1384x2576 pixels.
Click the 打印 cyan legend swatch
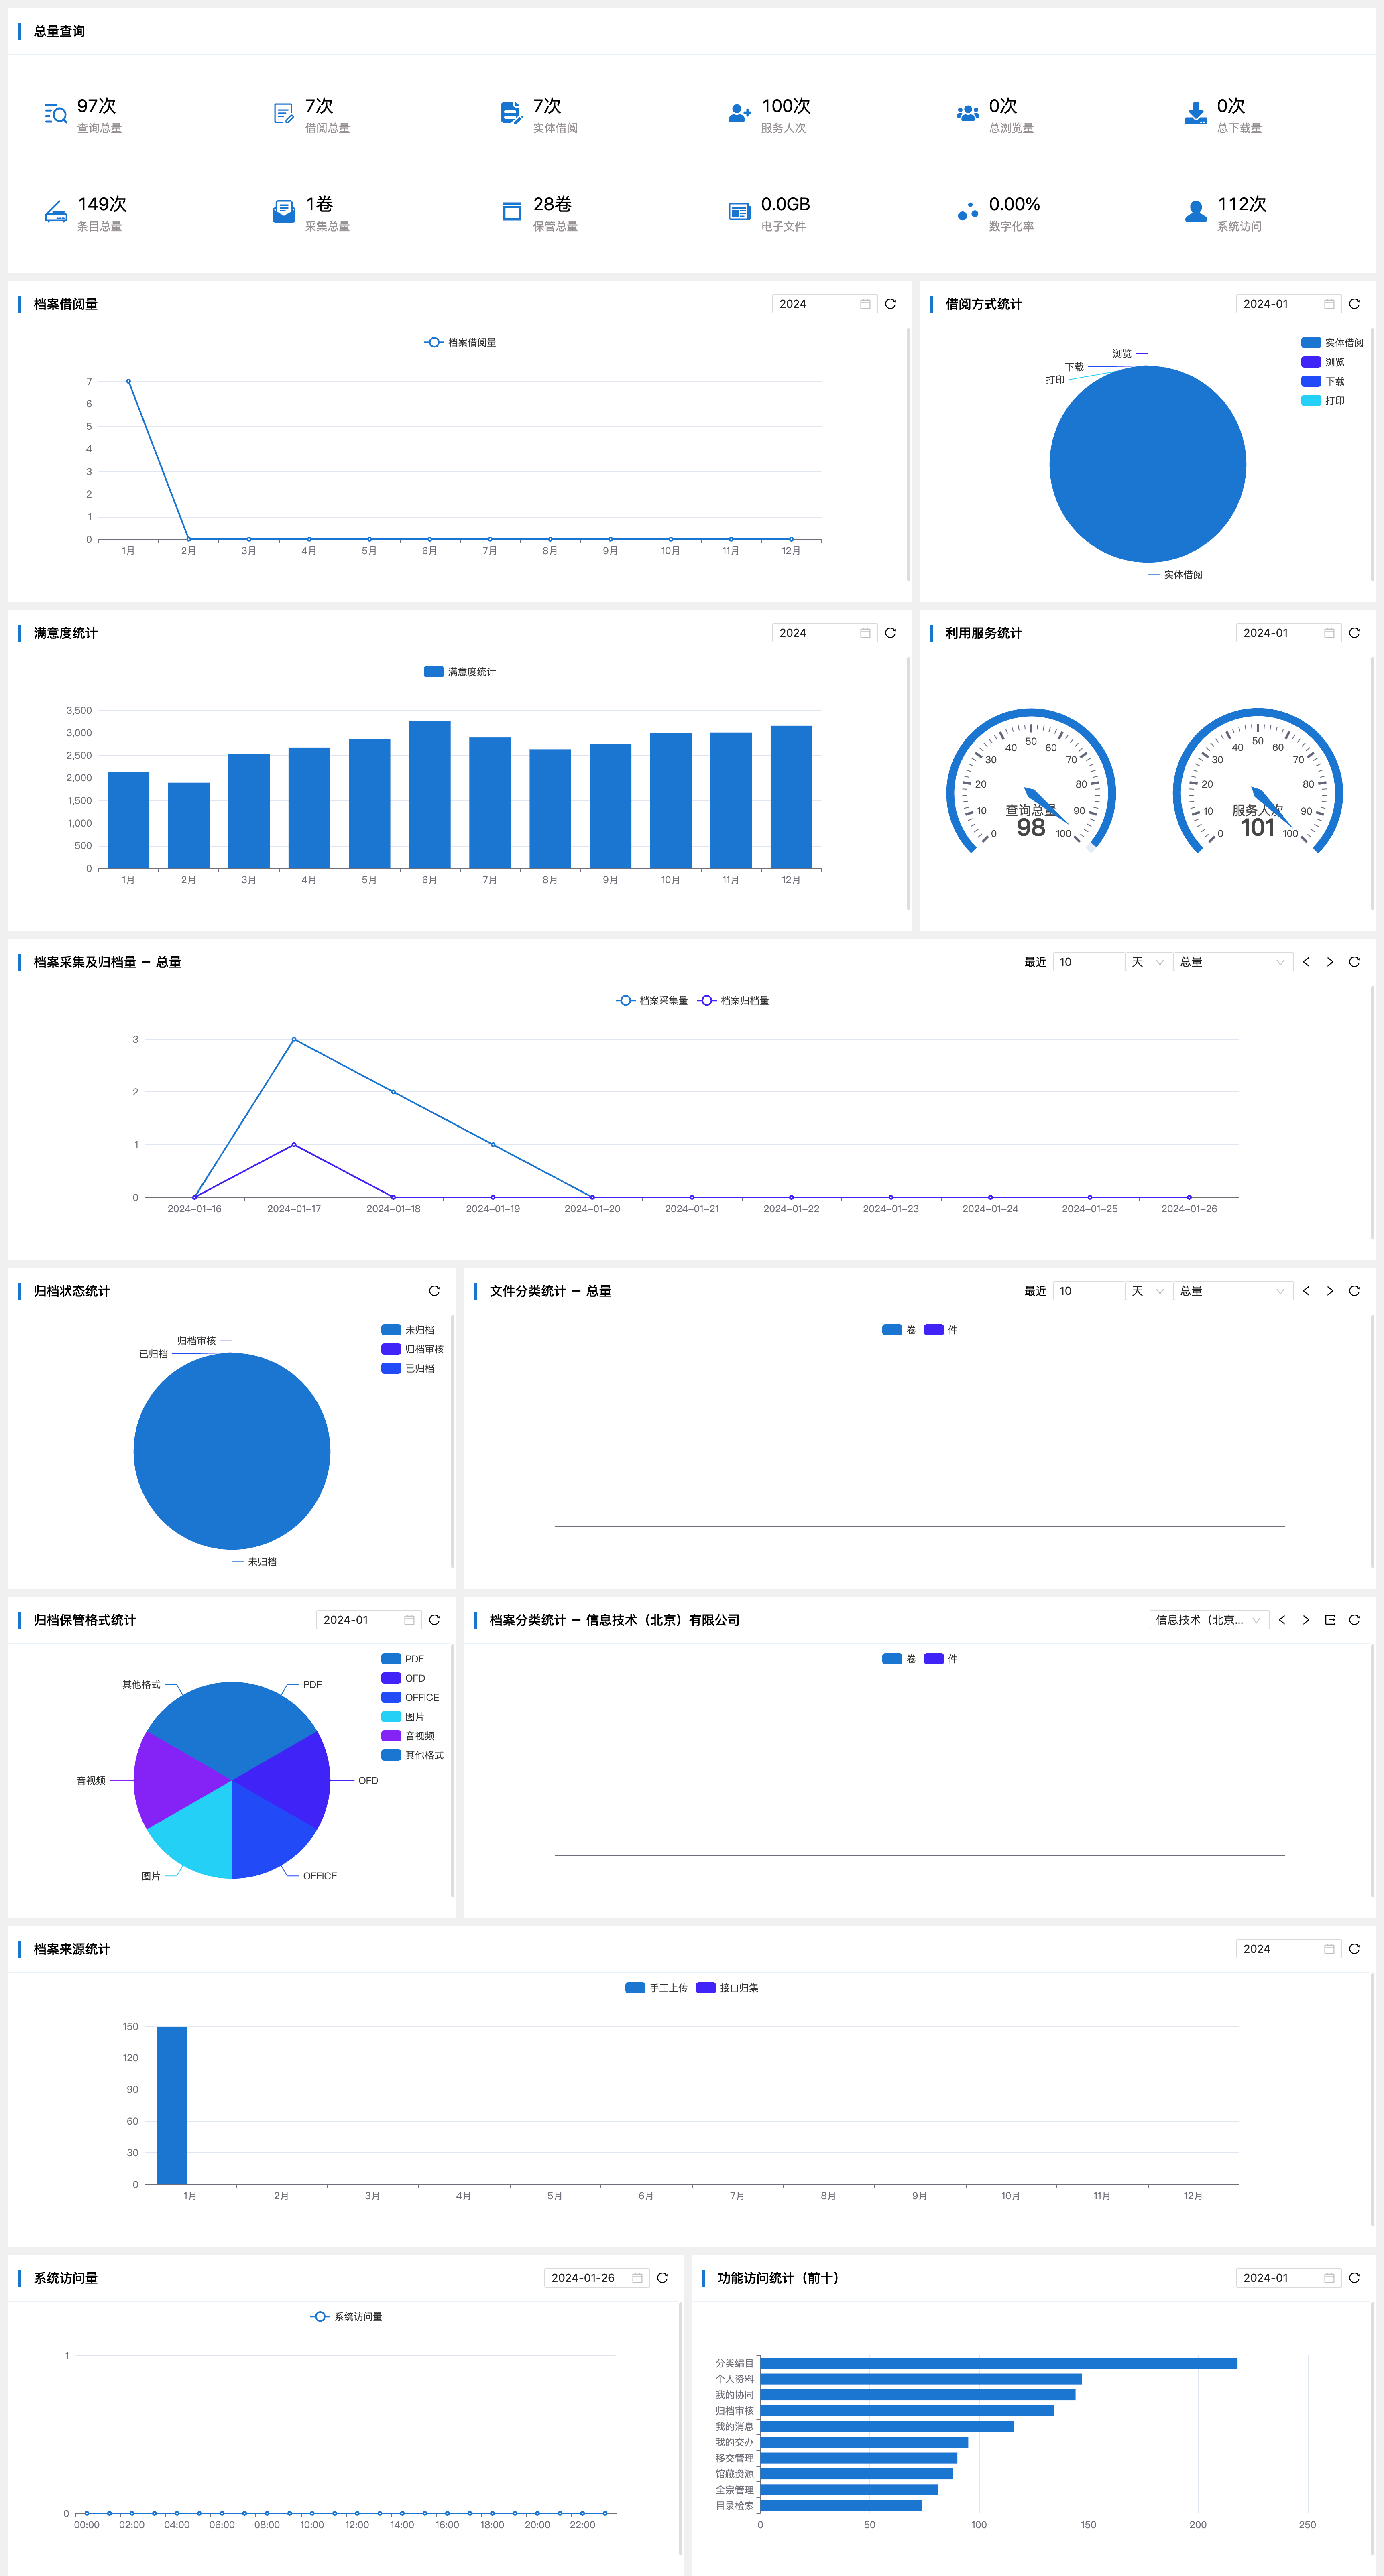click(x=1311, y=401)
